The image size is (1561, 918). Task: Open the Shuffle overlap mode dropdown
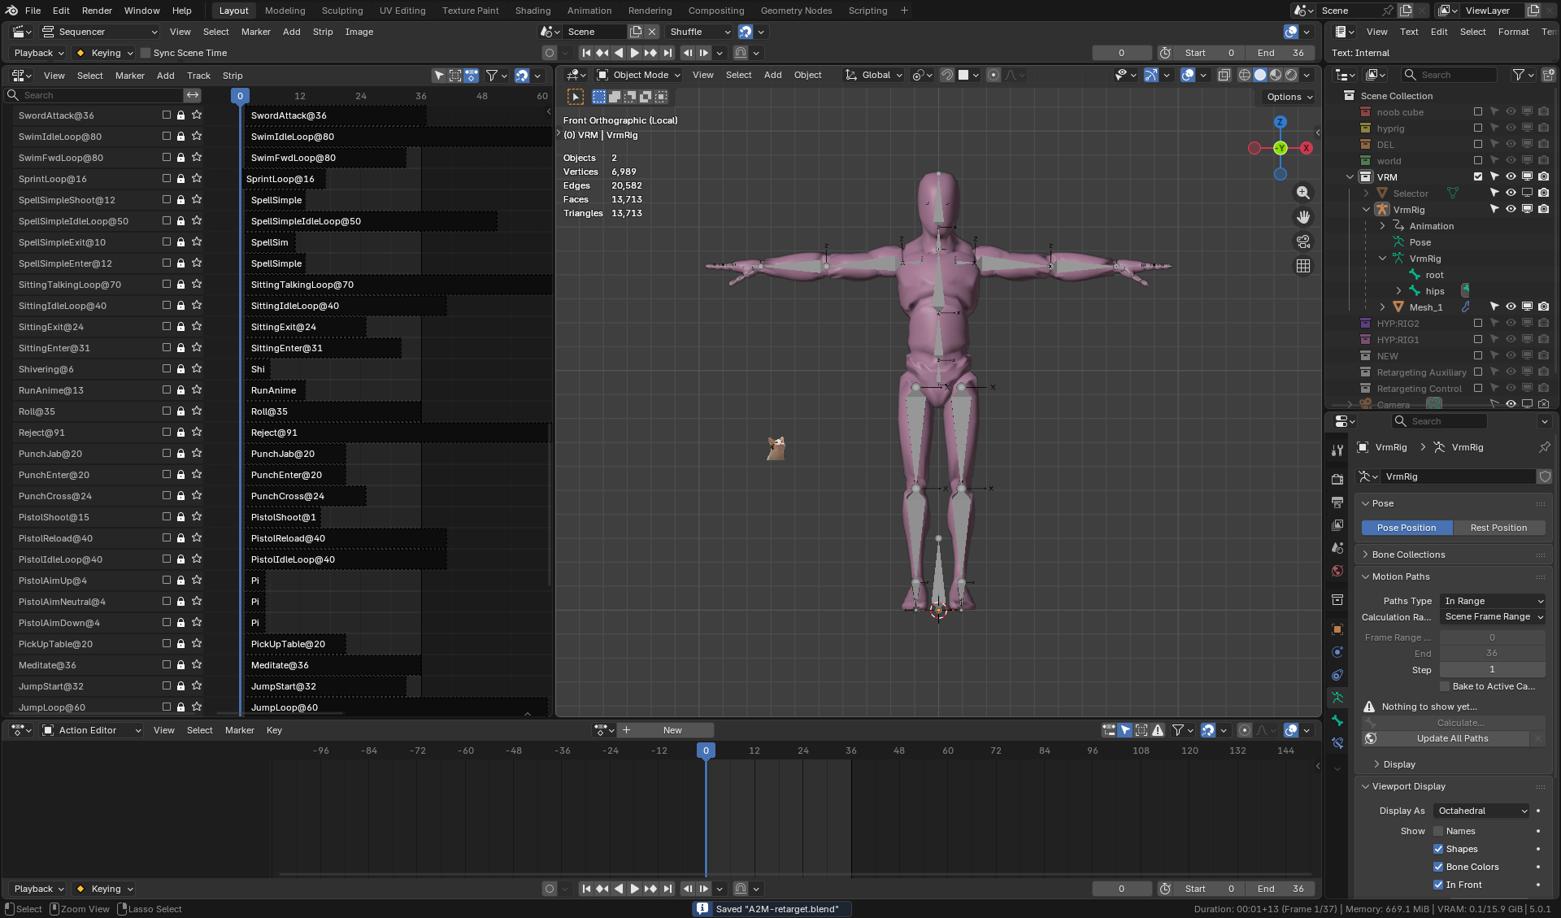[700, 32]
